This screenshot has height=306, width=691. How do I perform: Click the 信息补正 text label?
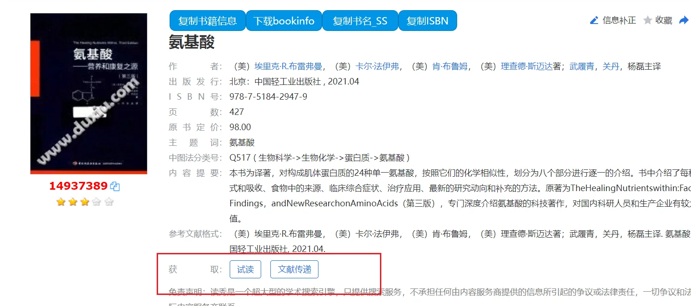click(619, 20)
